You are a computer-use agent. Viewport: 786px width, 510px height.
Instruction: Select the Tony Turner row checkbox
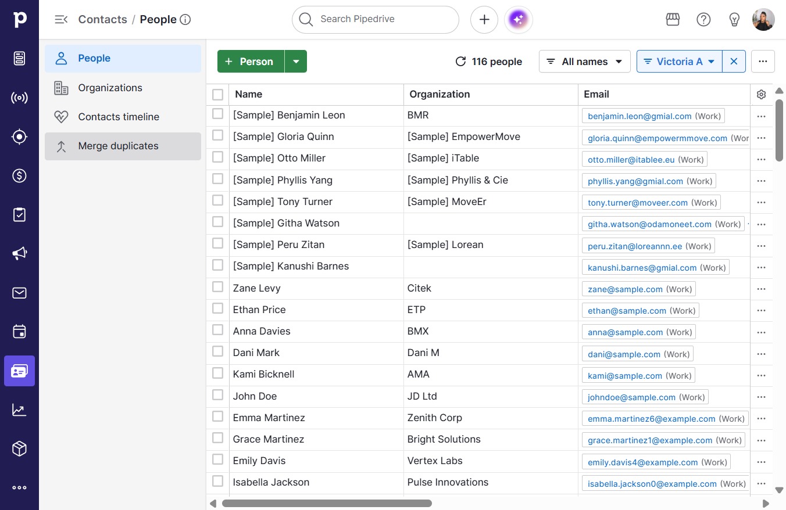(x=217, y=200)
